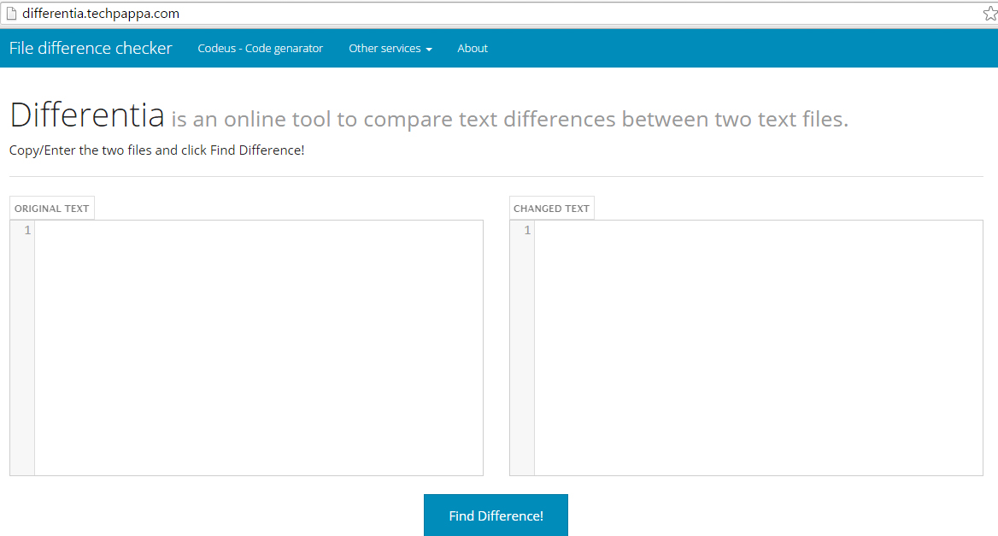
Task: Select the ORIGINAL TEXT tab
Action: 51,208
